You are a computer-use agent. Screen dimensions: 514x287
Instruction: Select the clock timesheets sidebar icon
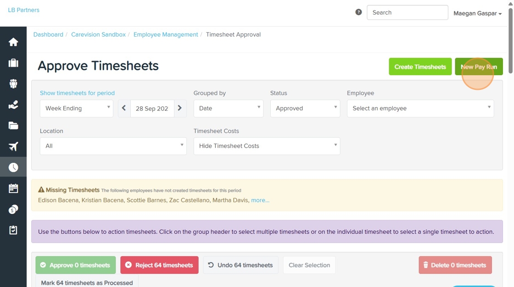13,167
